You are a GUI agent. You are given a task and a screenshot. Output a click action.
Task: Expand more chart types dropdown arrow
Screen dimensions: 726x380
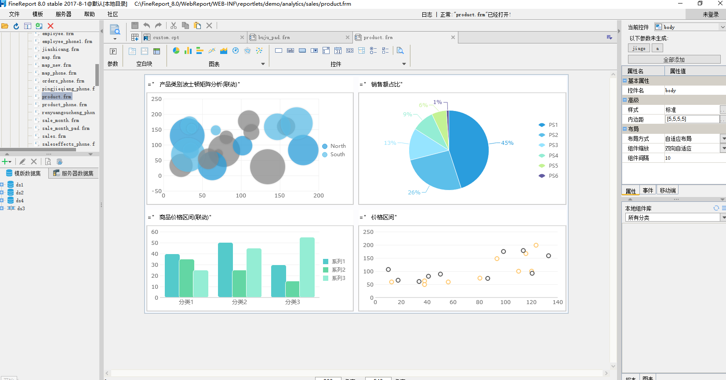point(263,64)
